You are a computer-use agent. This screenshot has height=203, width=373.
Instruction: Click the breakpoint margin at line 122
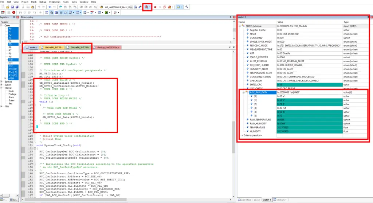tap(23, 117)
